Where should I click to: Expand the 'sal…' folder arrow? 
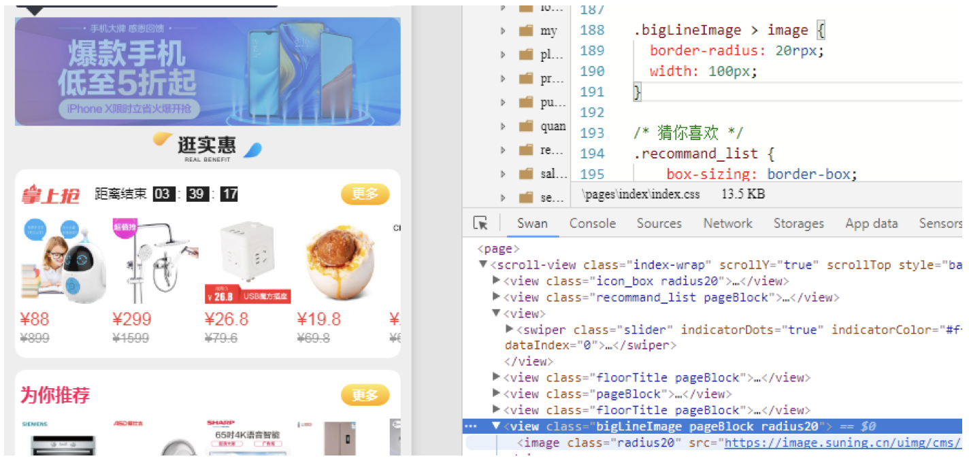coord(503,173)
